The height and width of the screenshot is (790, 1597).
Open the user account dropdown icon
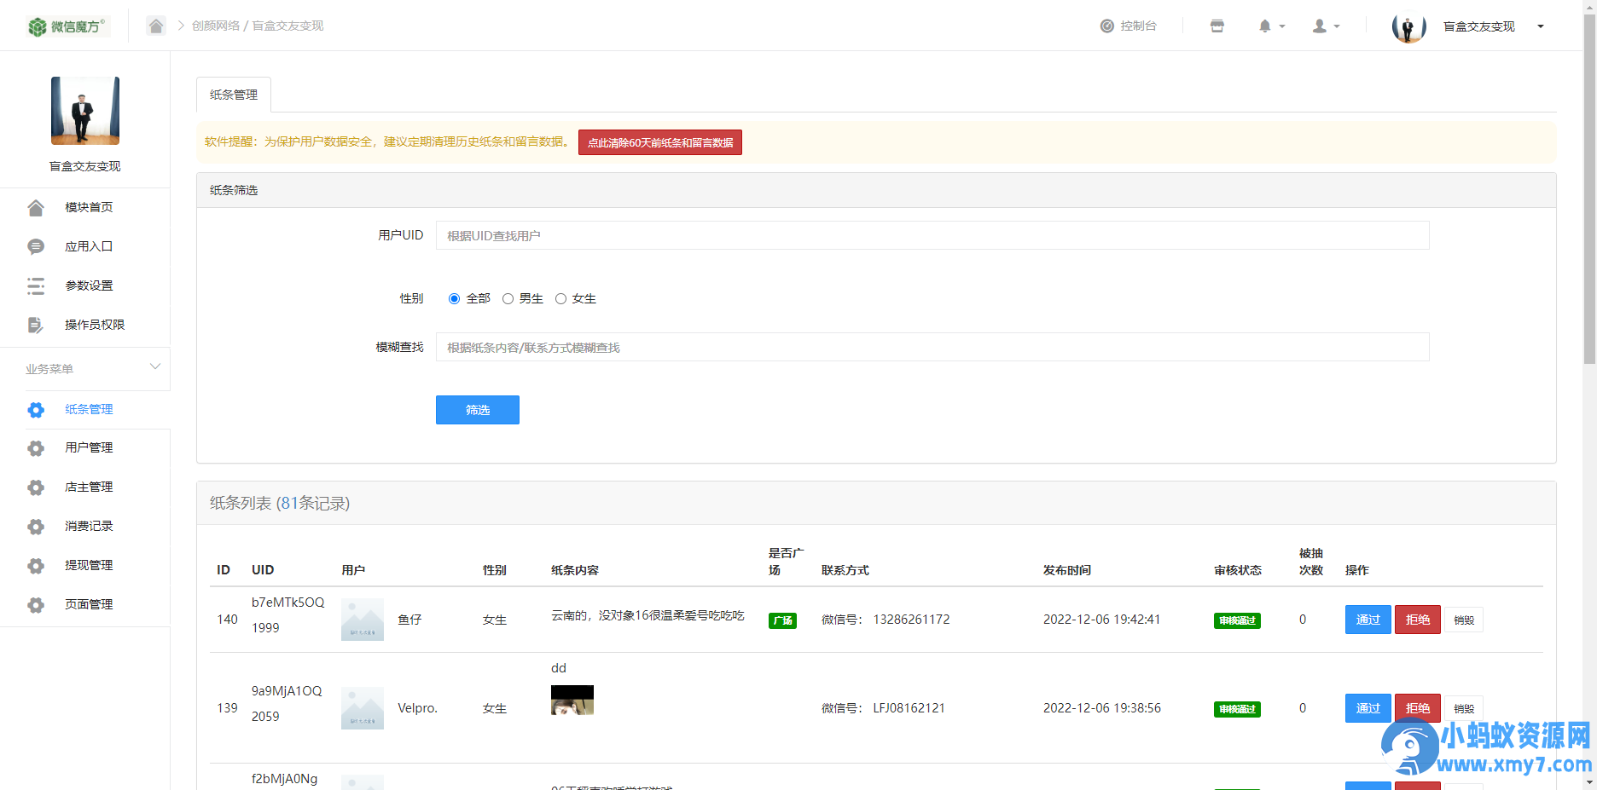tap(1326, 26)
